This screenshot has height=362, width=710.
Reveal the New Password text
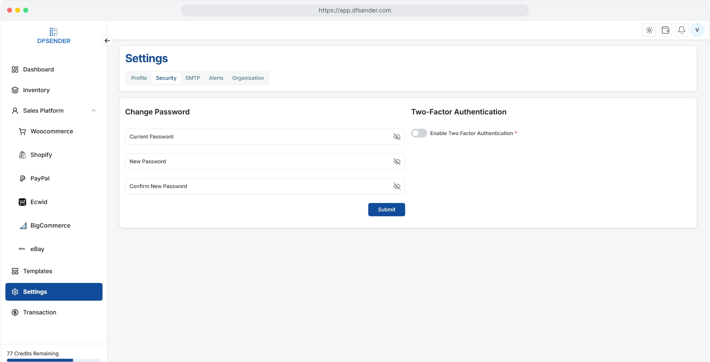(397, 162)
